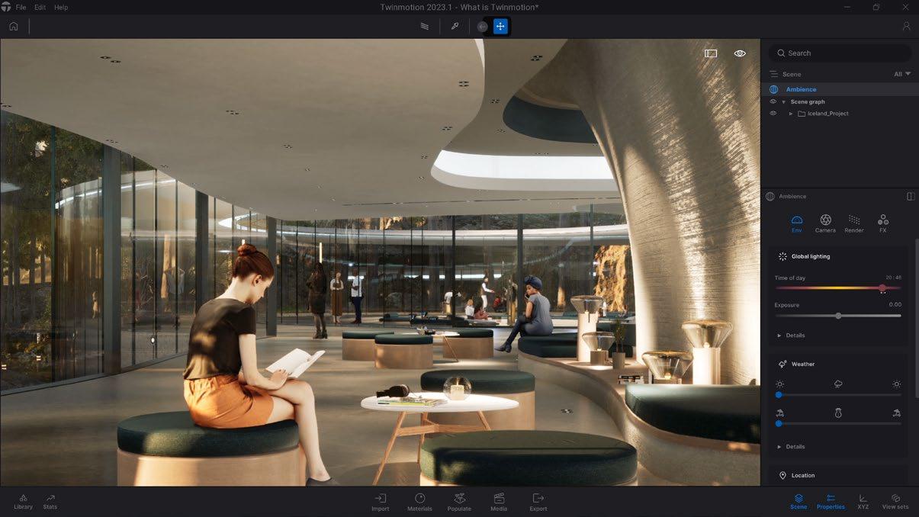The height and width of the screenshot is (517, 919).
Task: Open the File menu
Action: [x=21, y=7]
